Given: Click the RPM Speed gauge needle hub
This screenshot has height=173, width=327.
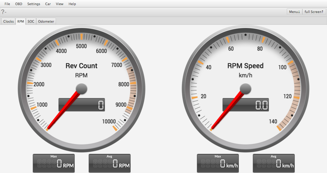Looking at the screenshot, I should point(245,89).
